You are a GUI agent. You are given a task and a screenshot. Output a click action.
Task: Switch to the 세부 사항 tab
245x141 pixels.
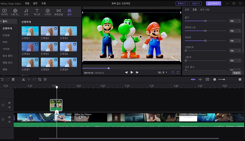pos(205,10)
